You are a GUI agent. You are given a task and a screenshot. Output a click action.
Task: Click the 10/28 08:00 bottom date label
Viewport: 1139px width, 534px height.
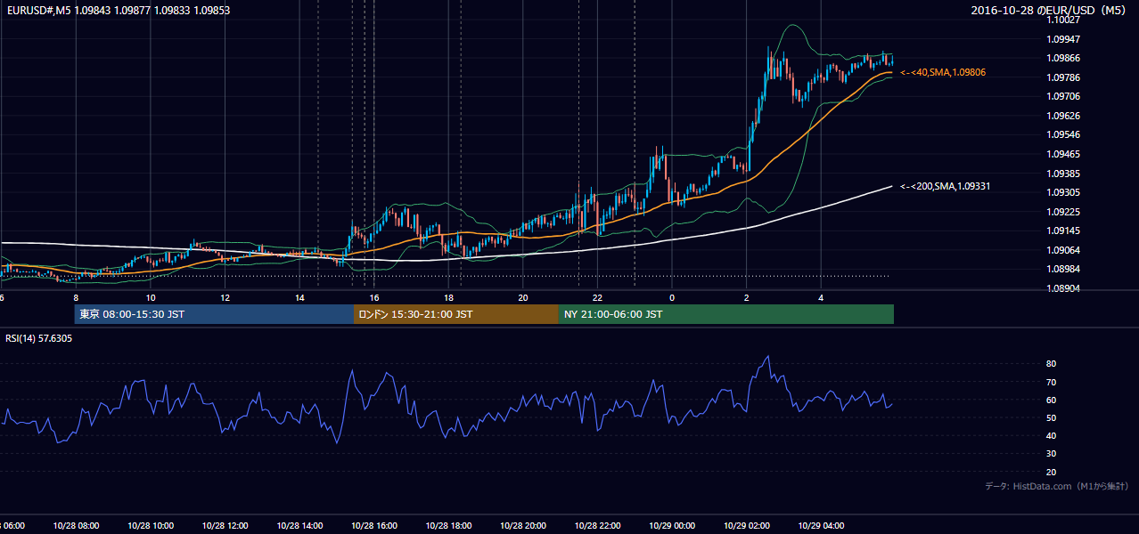tap(76, 525)
